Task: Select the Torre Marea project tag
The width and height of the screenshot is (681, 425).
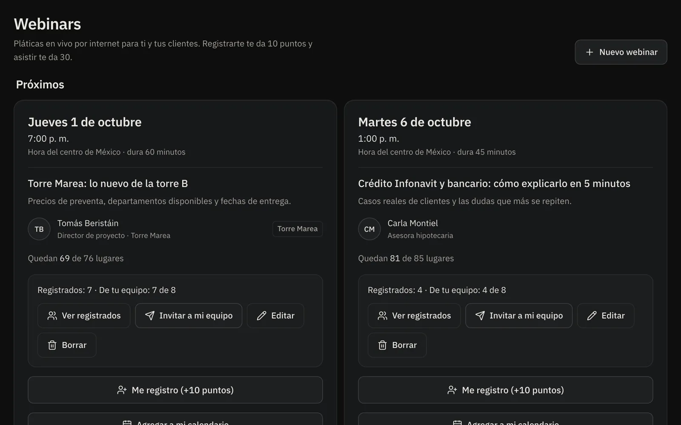Action: pos(298,229)
